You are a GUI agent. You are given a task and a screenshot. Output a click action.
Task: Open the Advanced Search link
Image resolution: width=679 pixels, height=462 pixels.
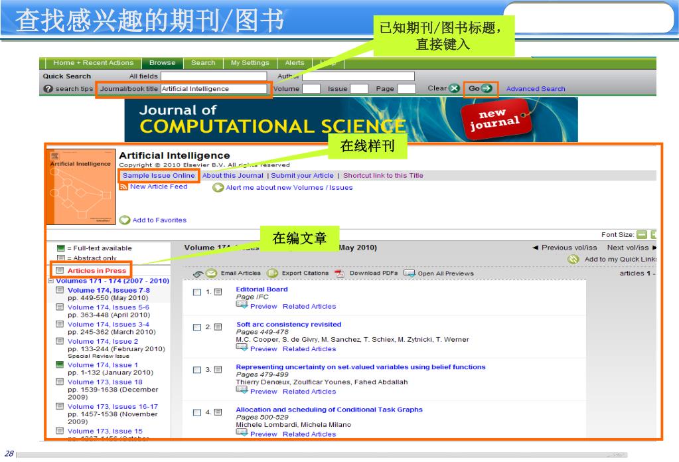pos(536,89)
